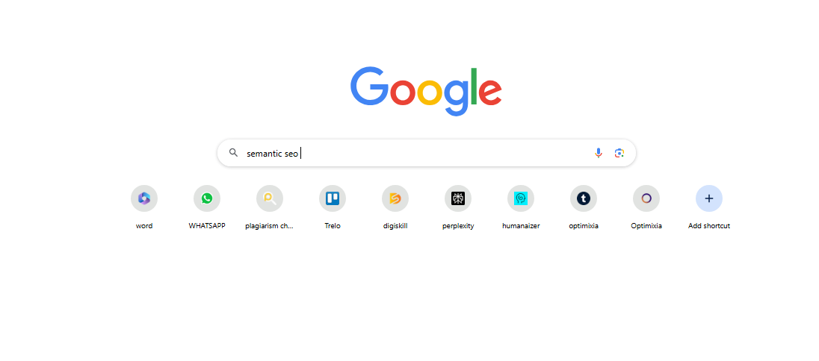This screenshot has width=819, height=361.
Task: Open the word shortcut icon
Action: [144, 198]
